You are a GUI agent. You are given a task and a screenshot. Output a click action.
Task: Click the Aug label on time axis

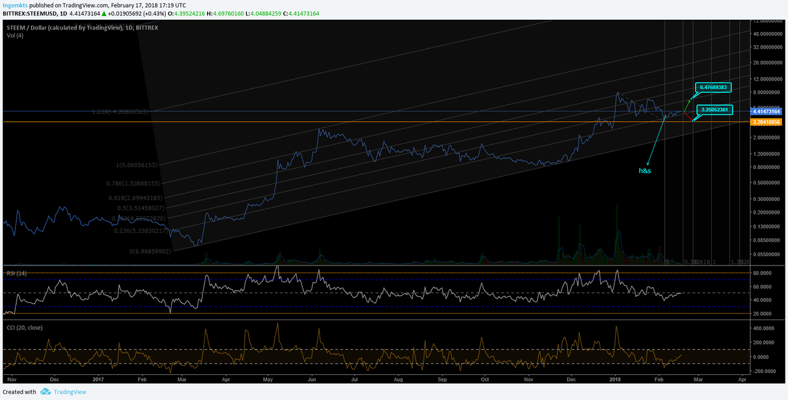398,380
